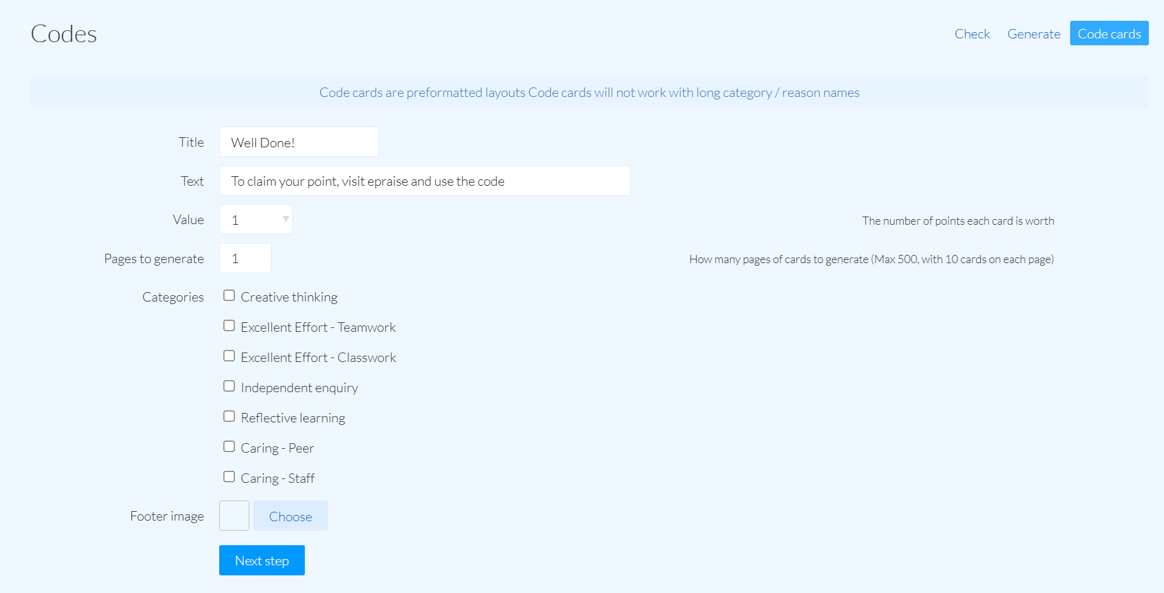
Task: Check the Excellent Effort - Classwork box
Action: 229,356
